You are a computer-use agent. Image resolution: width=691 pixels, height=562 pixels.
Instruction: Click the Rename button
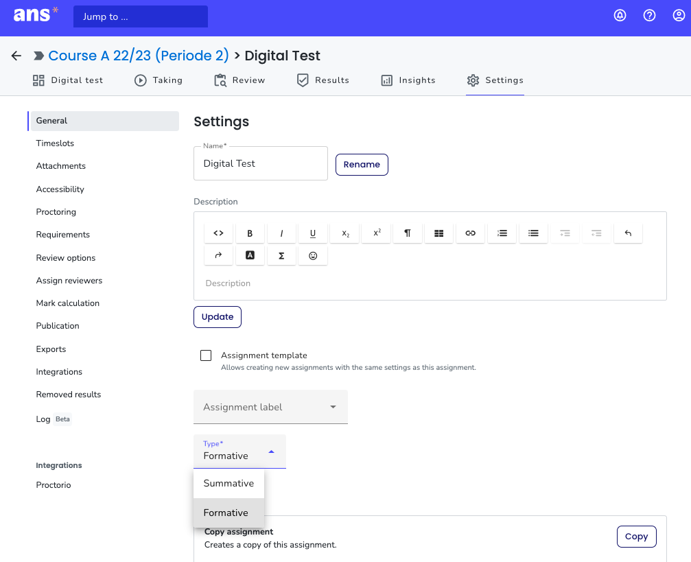pos(362,165)
